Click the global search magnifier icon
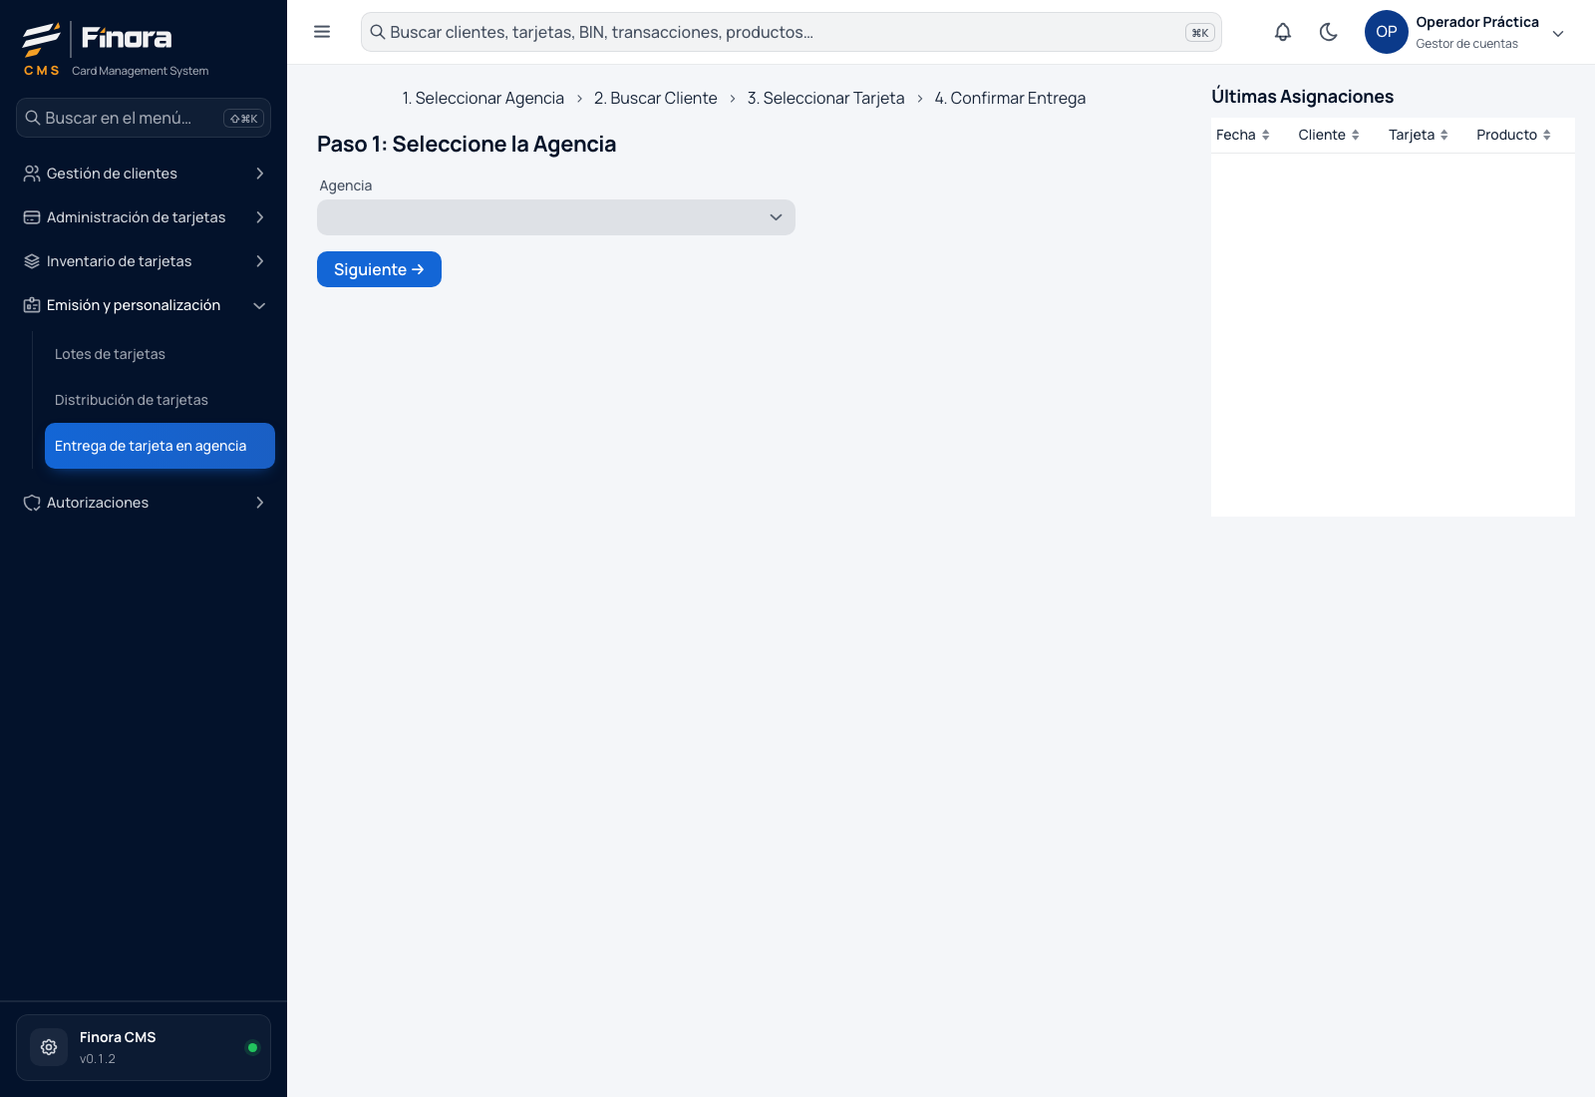The width and height of the screenshot is (1595, 1097). [x=378, y=32]
